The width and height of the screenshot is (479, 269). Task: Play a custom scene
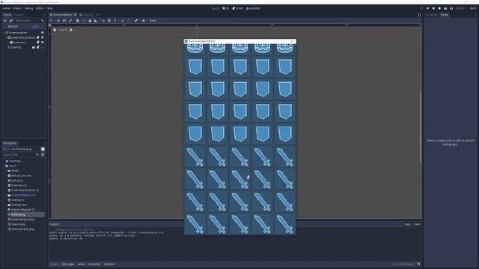point(451,8)
